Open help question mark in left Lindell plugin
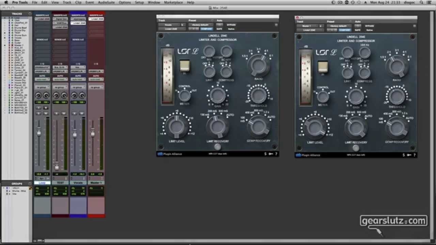 pyautogui.click(x=276, y=154)
